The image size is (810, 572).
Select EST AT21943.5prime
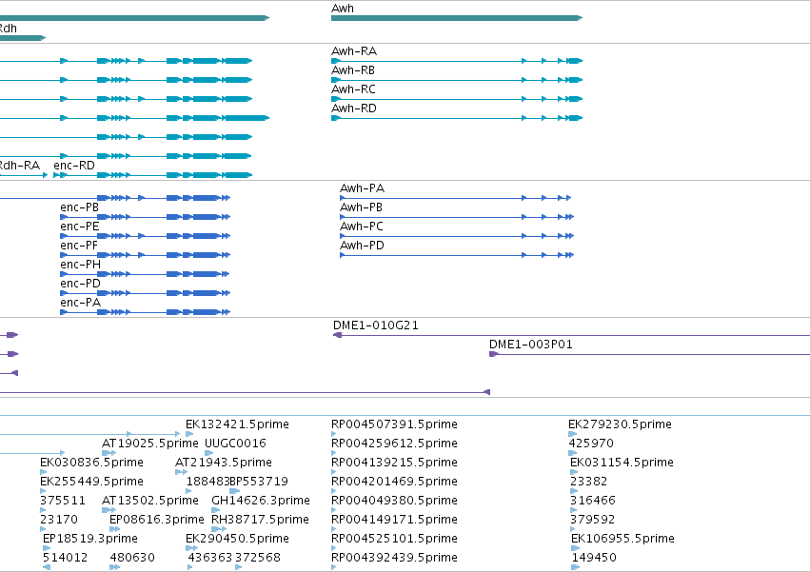[224, 463]
